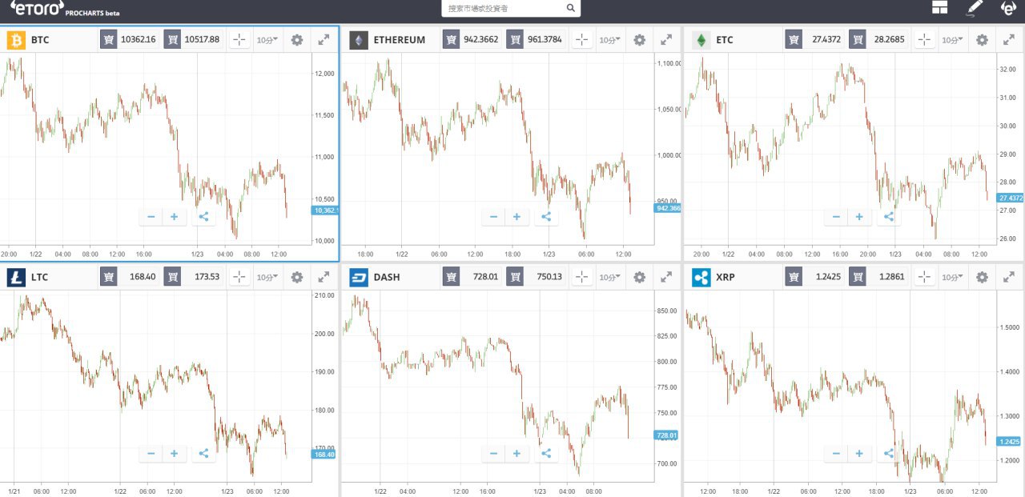The width and height of the screenshot is (1025, 497).
Task: Focus the market search input field
Action: [503, 8]
